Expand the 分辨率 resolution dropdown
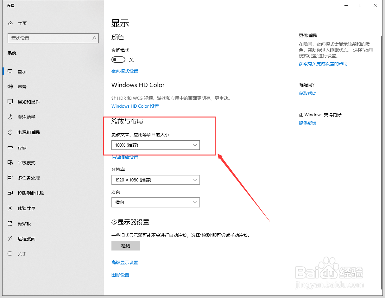This screenshot has width=385, height=298. (x=155, y=180)
